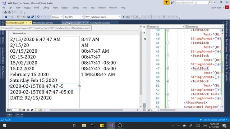Open the Output panel tab

(9, 115)
